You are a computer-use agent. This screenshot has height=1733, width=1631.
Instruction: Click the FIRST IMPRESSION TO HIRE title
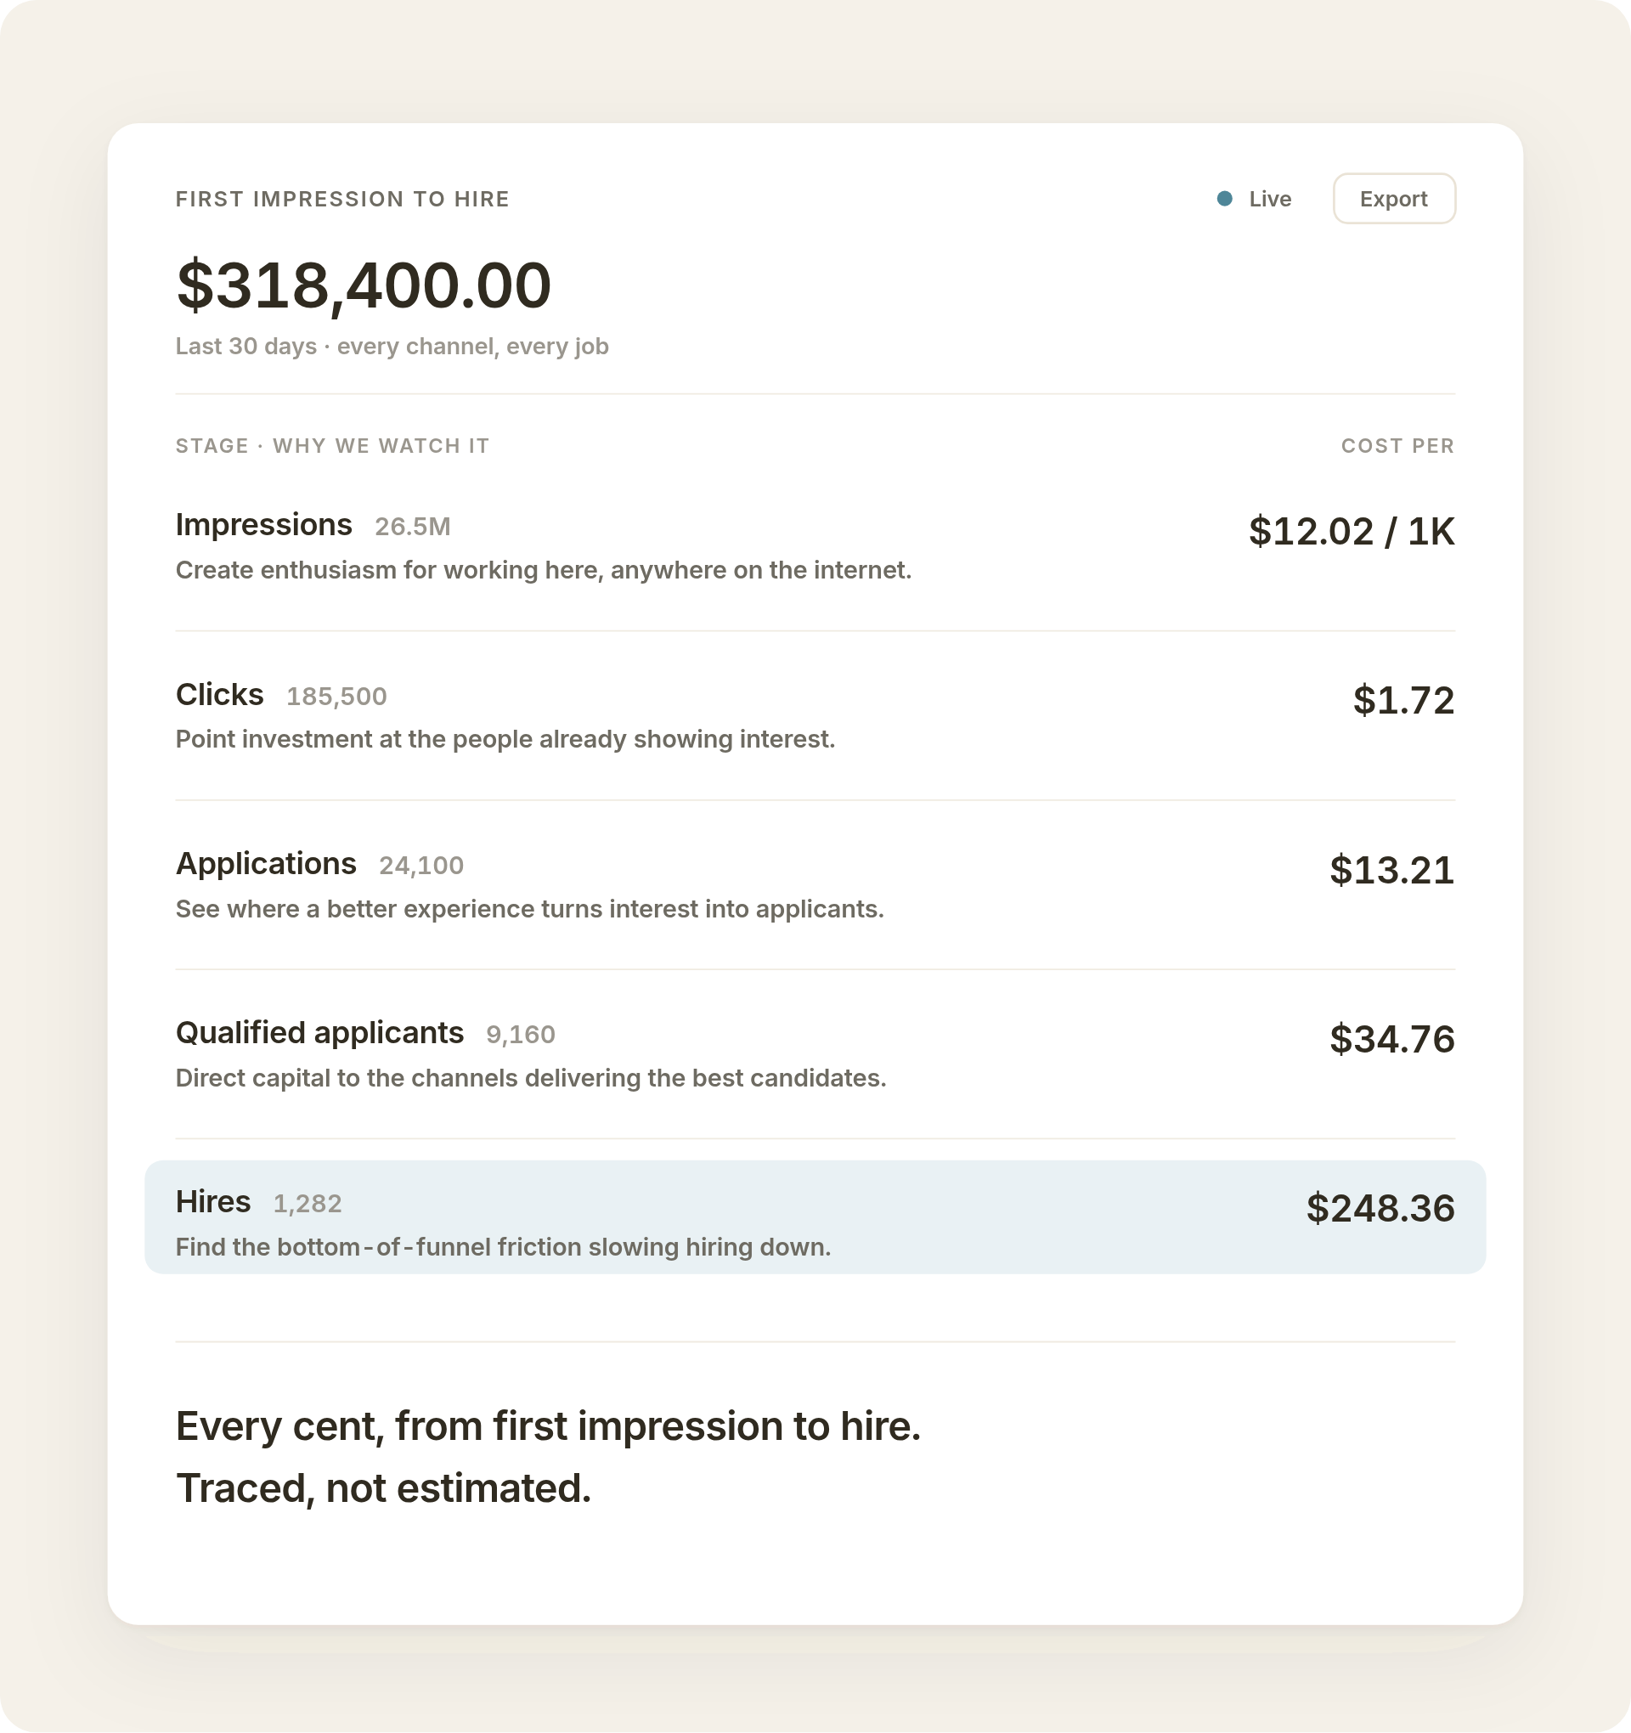click(x=342, y=199)
